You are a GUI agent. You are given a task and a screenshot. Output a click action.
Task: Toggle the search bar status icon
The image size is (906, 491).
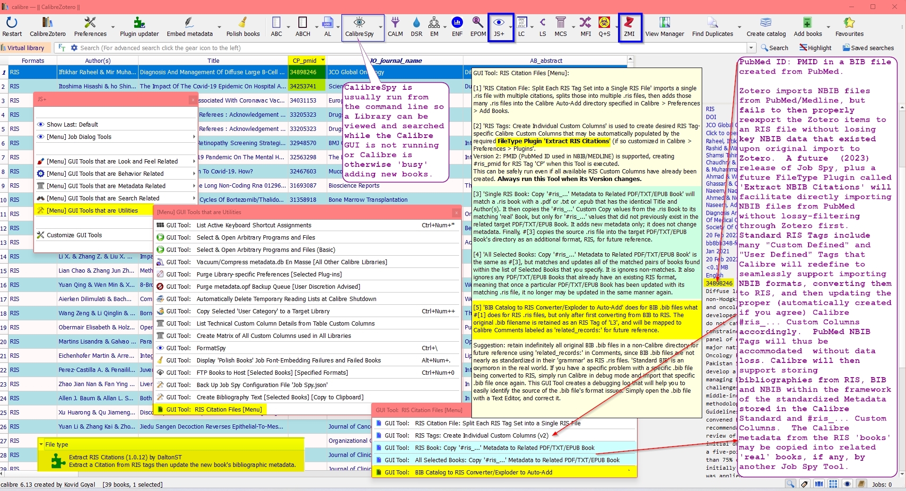pyautogui.click(x=791, y=484)
